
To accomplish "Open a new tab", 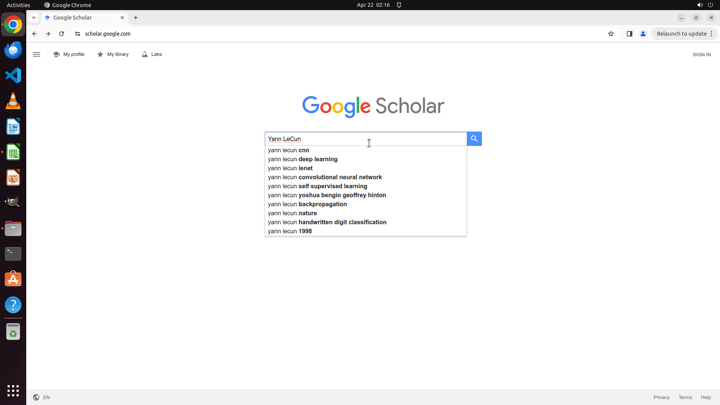I will pos(136,18).
